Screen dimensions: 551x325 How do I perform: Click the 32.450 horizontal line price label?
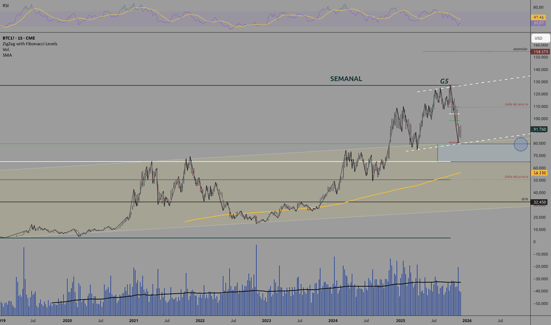pyautogui.click(x=540, y=202)
